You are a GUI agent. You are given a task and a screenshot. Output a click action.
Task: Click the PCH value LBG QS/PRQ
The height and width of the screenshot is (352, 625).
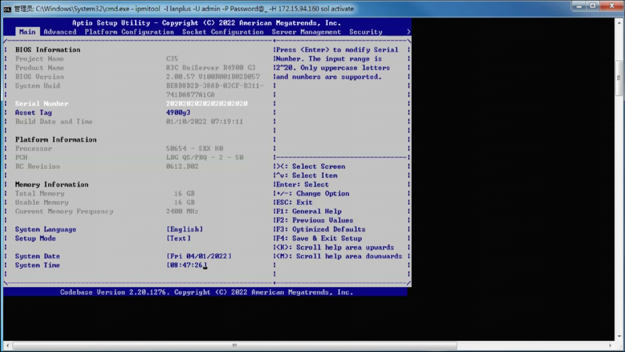205,157
